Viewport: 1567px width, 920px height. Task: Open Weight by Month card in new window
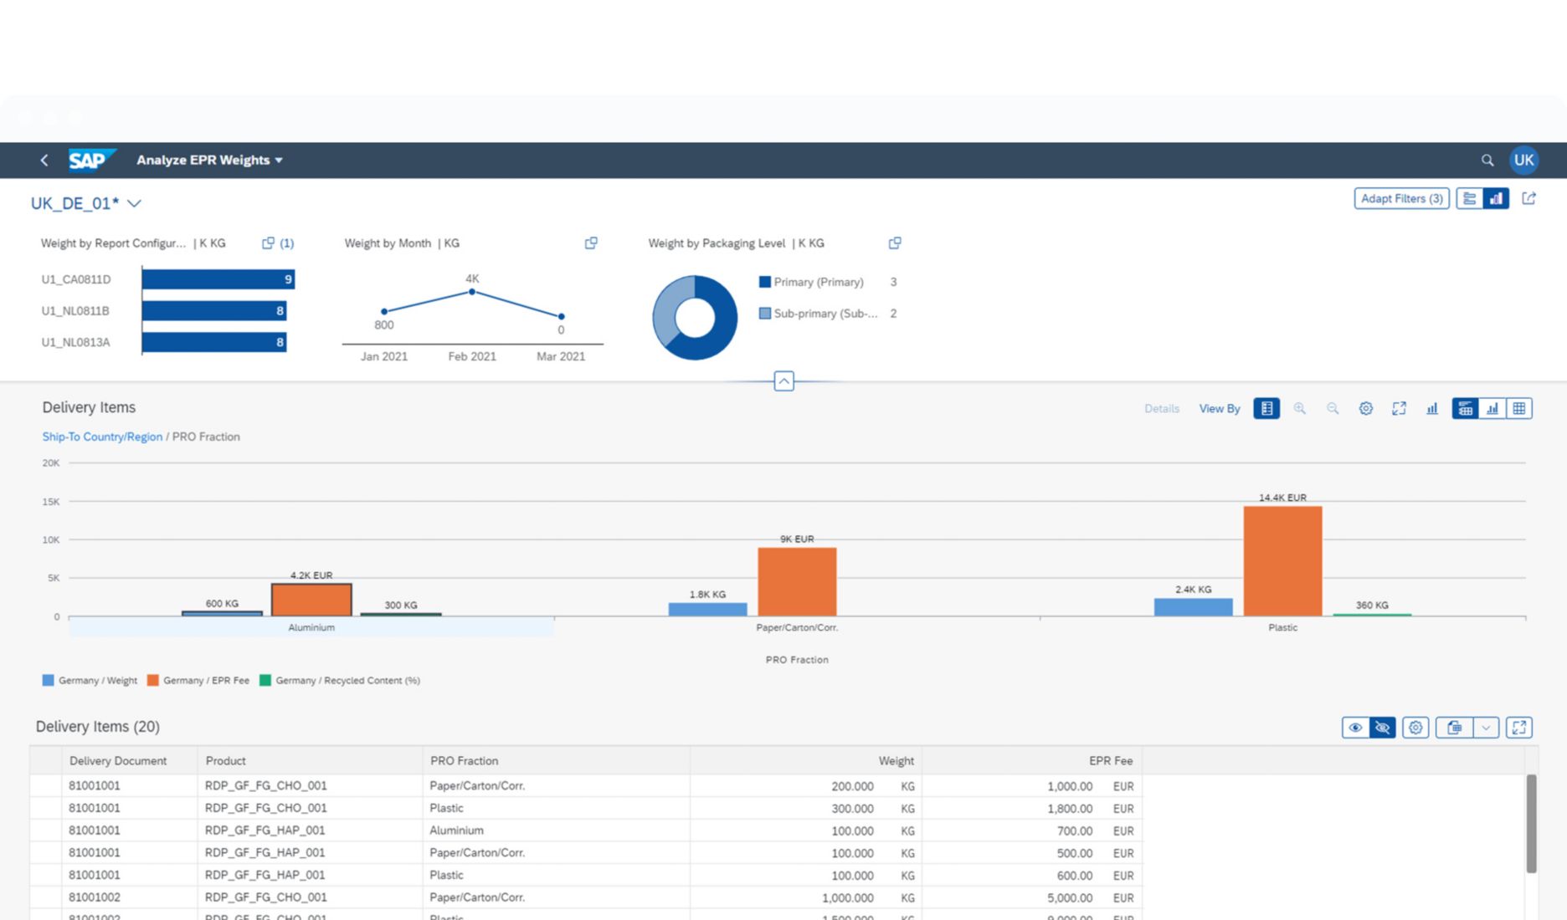click(x=591, y=243)
